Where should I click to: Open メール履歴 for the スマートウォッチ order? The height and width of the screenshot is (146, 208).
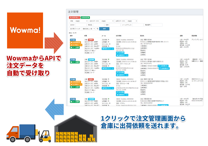[x=75, y=62]
